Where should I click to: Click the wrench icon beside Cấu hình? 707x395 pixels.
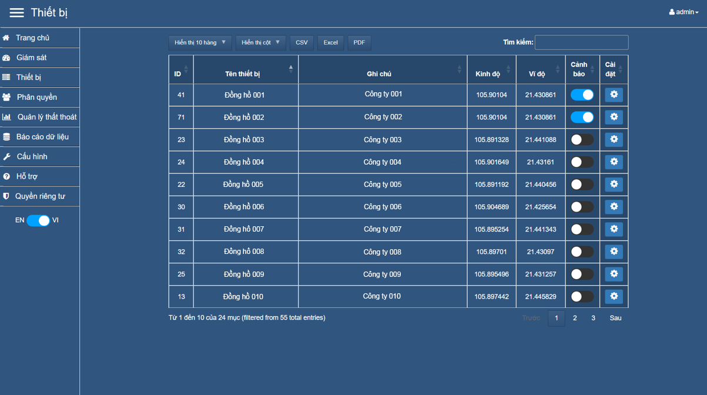(x=6, y=157)
